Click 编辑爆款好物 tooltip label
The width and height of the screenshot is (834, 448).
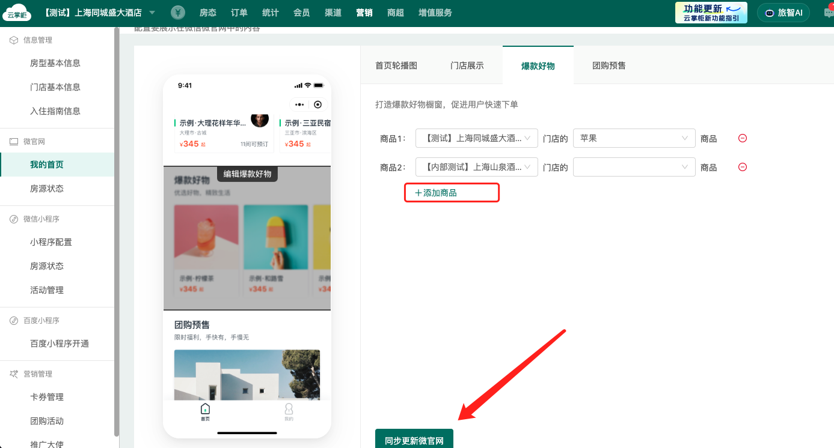247,174
